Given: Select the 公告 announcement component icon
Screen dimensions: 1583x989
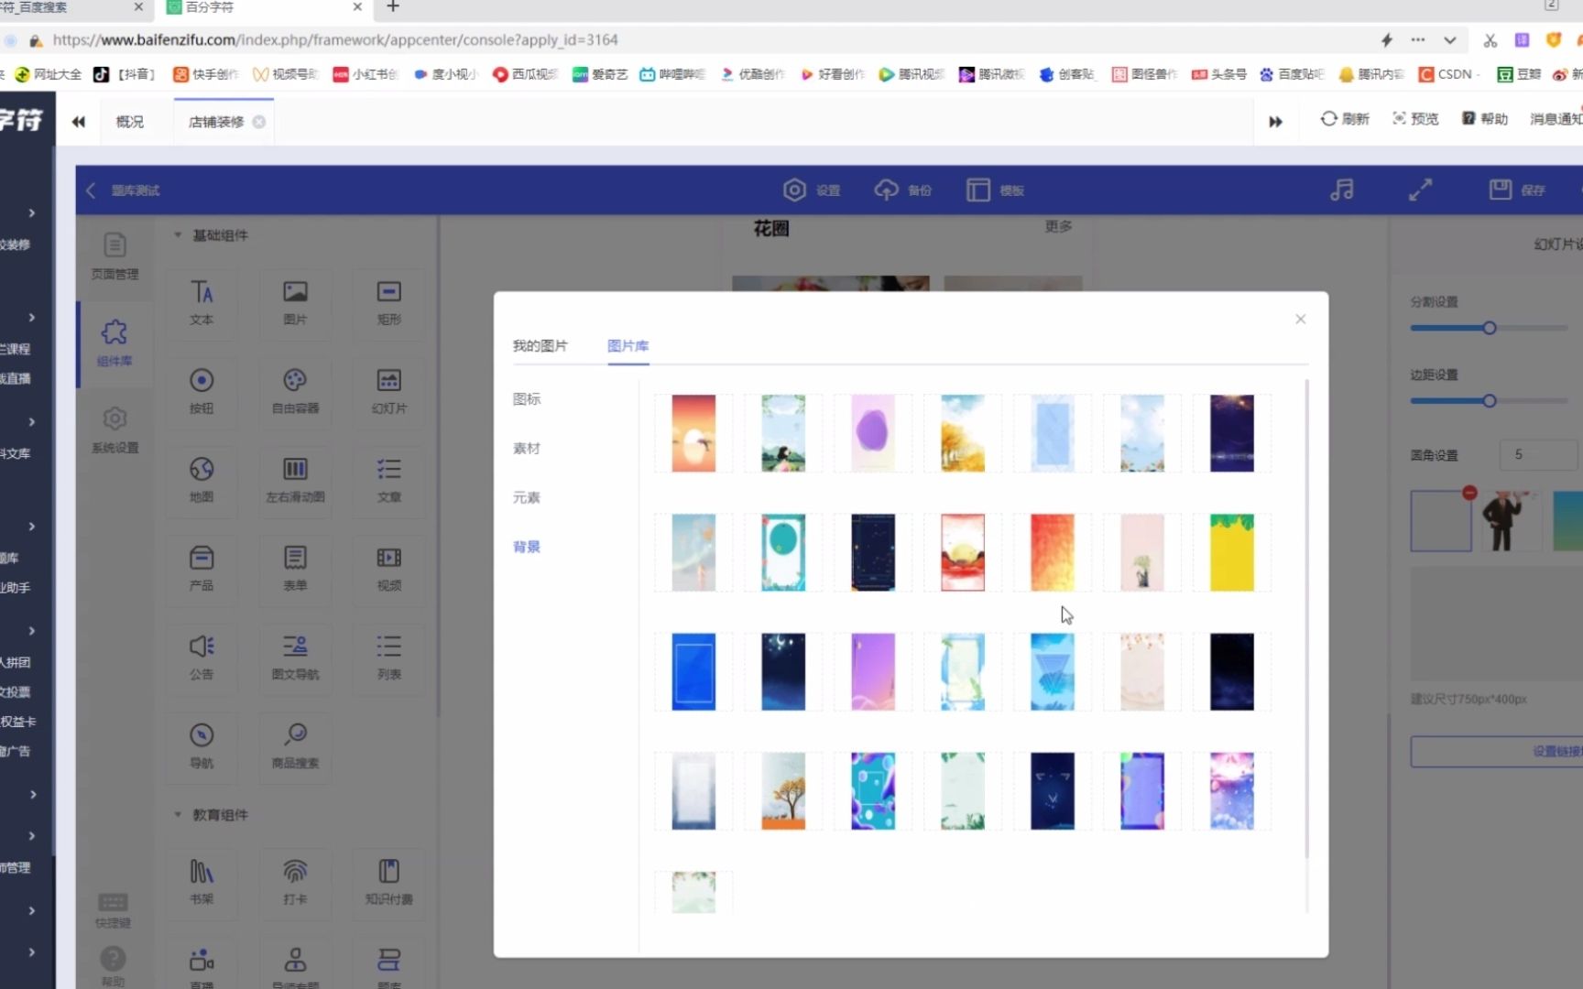Looking at the screenshot, I should point(202,658).
